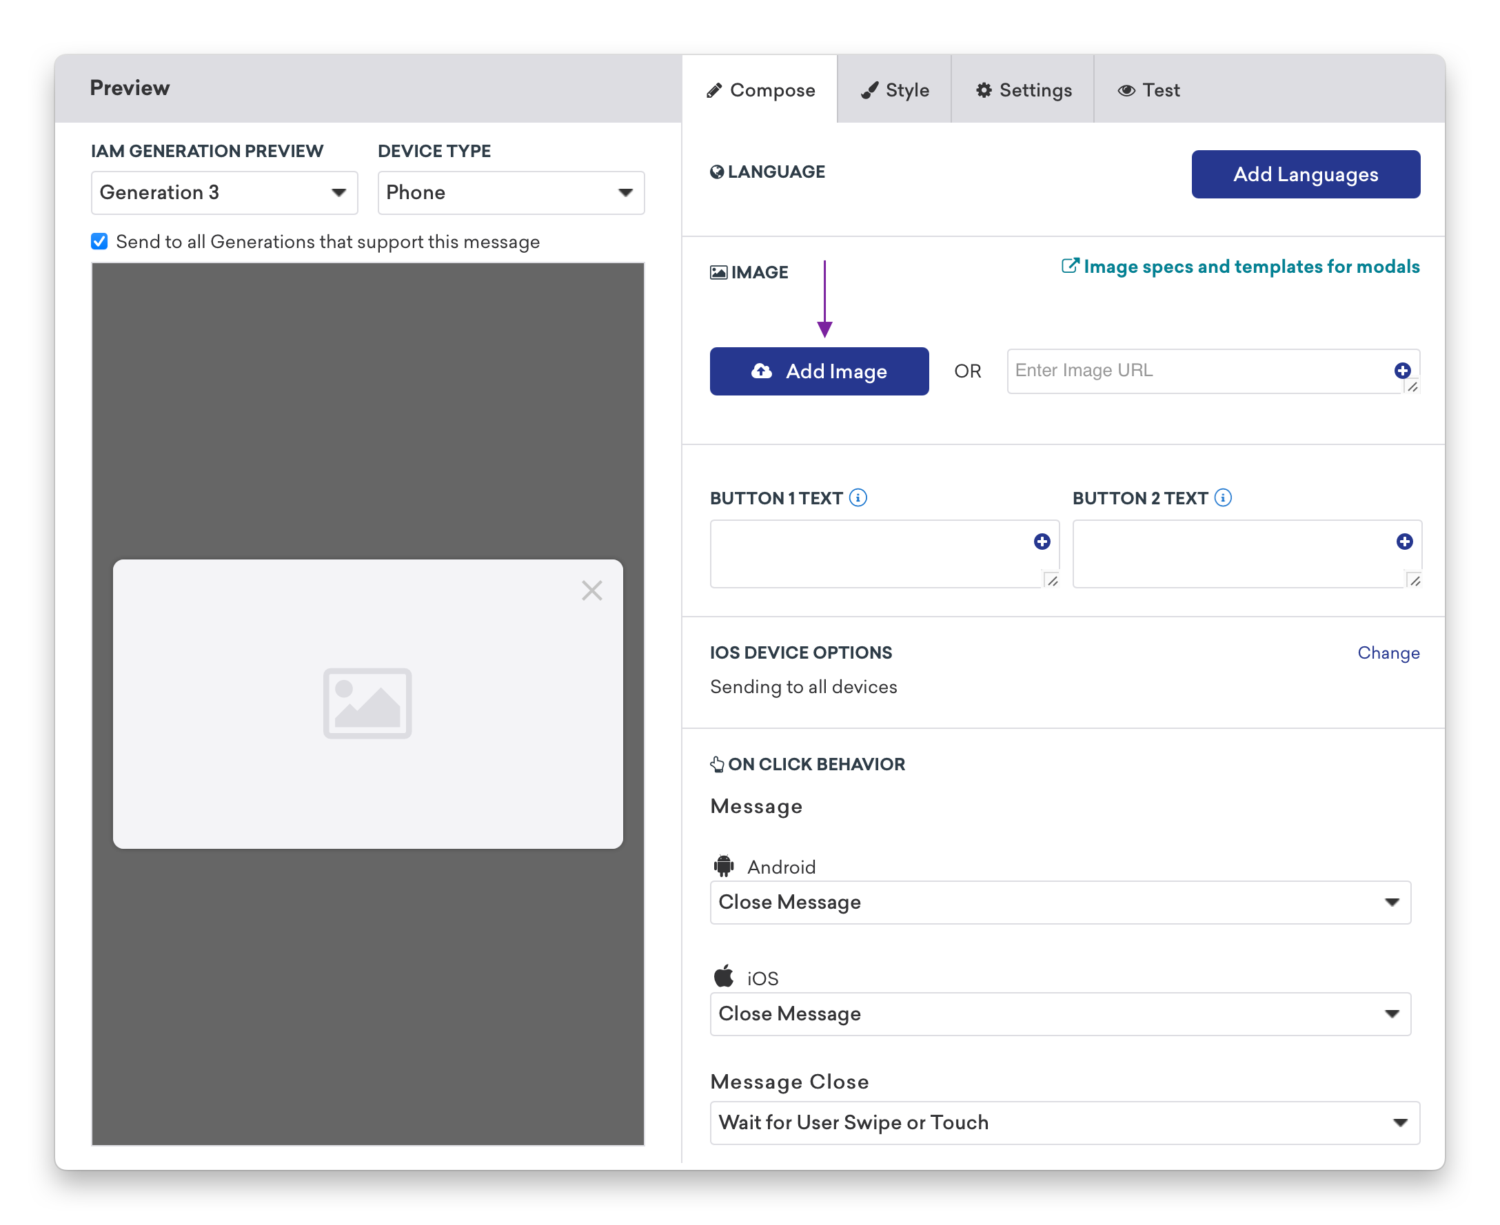Open the IAM Generation Preview dropdown
1500x1225 pixels.
tap(225, 193)
